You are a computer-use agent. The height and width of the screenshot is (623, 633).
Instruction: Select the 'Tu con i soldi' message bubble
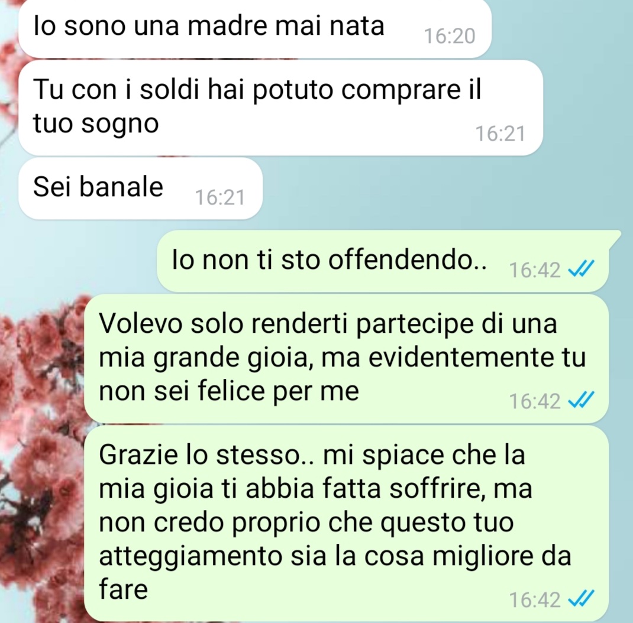(280, 108)
